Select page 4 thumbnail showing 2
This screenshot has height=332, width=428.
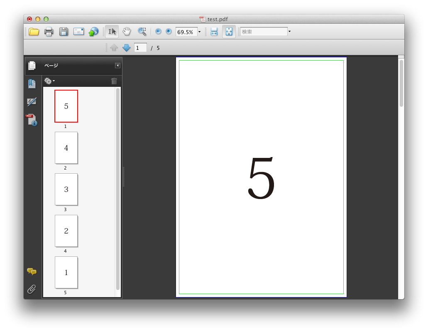tap(66, 231)
